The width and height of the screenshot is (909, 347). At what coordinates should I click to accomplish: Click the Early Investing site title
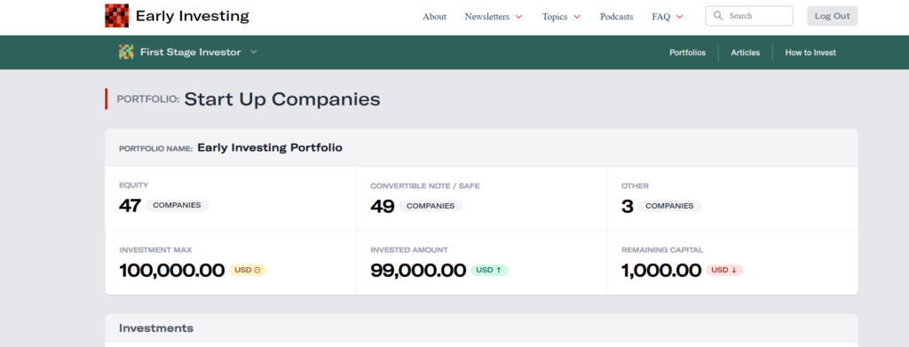[x=193, y=16]
